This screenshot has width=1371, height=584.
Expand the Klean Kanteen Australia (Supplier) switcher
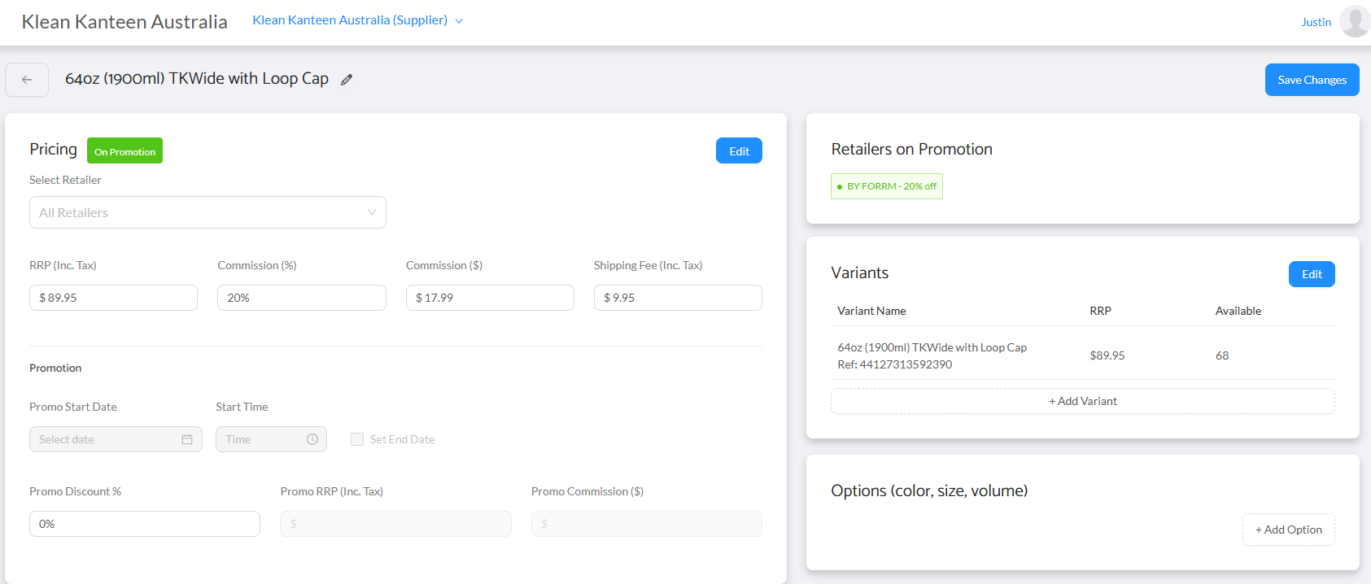tap(357, 20)
